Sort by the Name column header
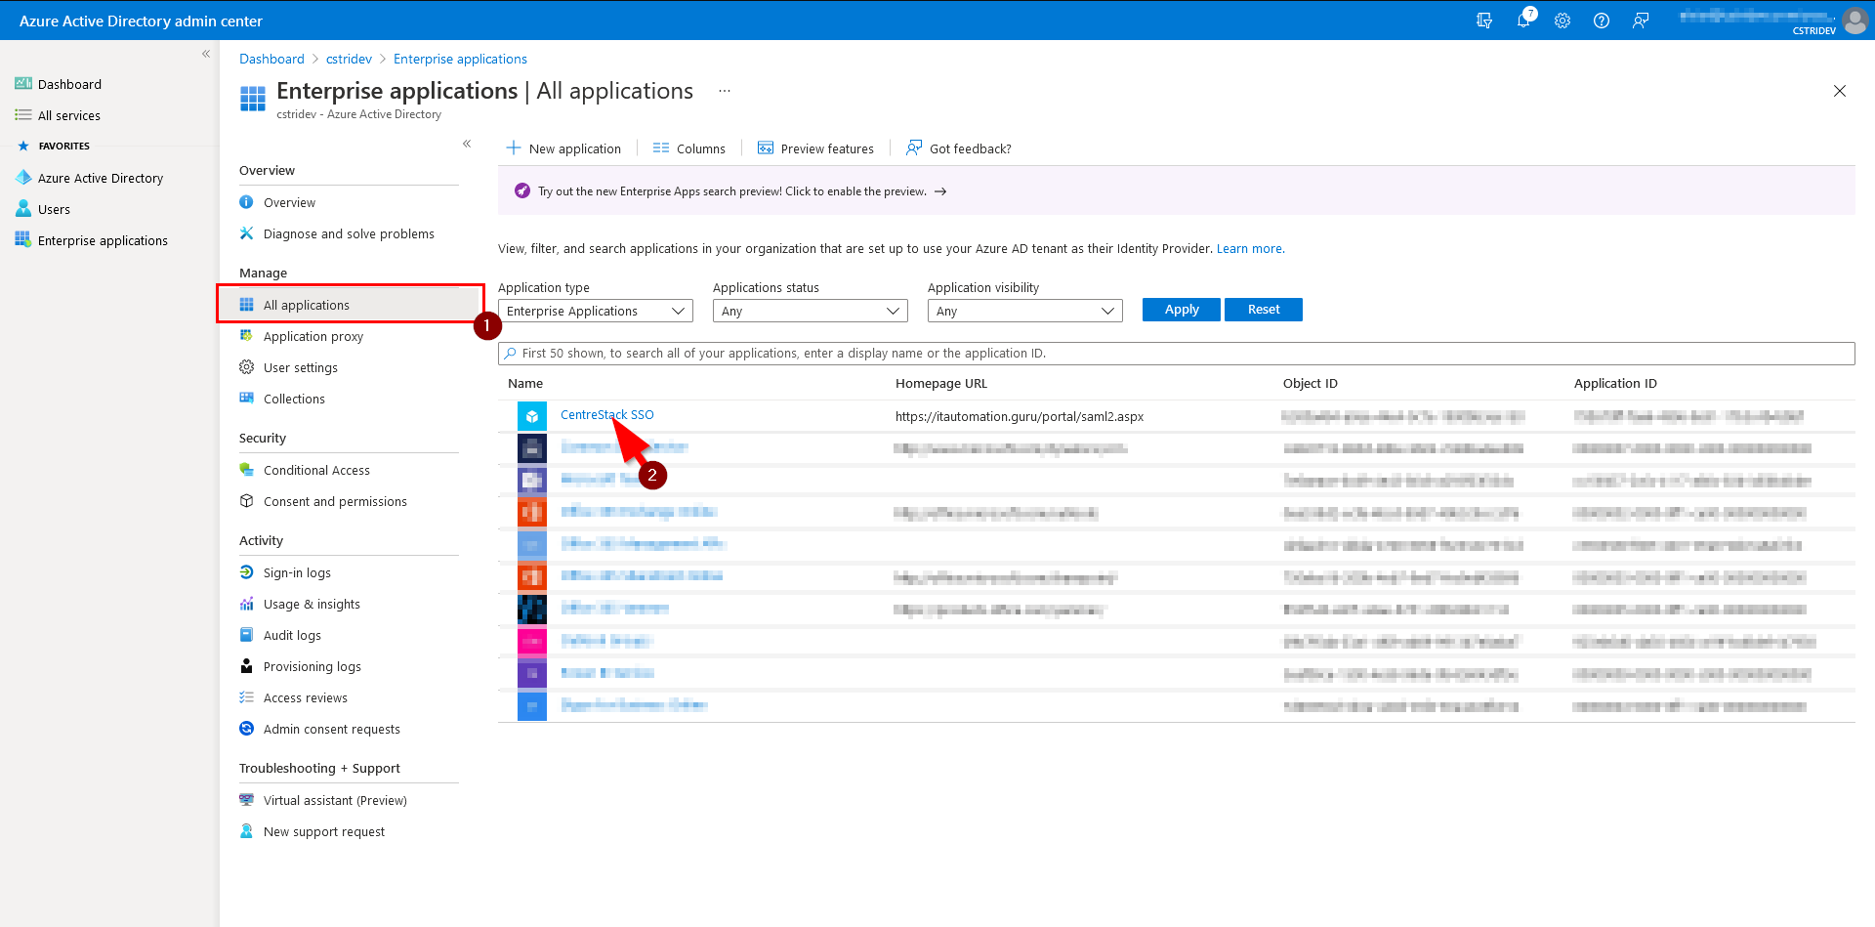This screenshot has height=927, width=1875. pos(525,384)
